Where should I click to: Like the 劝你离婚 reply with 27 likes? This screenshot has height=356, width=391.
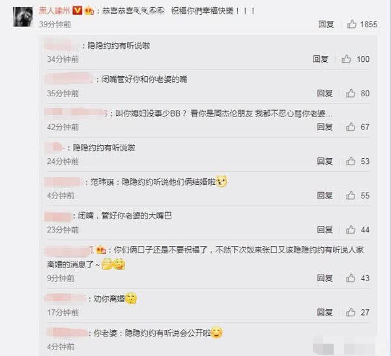click(x=351, y=312)
